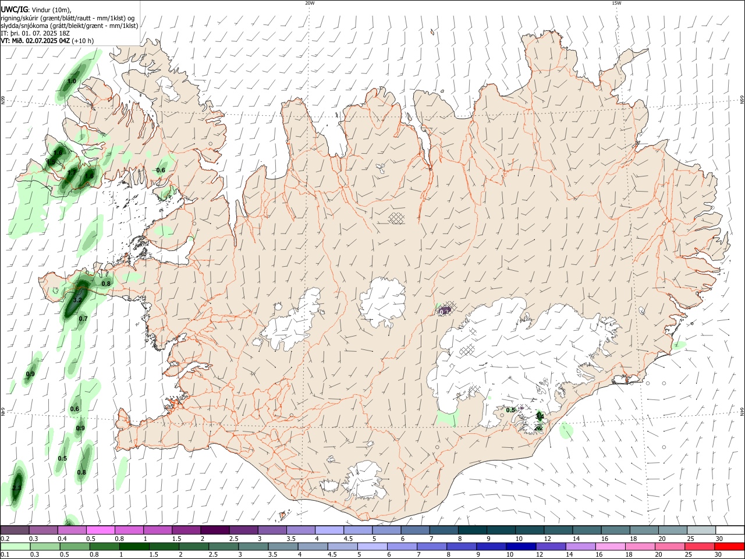Click the "UWC/IG: Vindur (10m)," title line
This screenshot has width=745, height=559.
click(x=36, y=10)
